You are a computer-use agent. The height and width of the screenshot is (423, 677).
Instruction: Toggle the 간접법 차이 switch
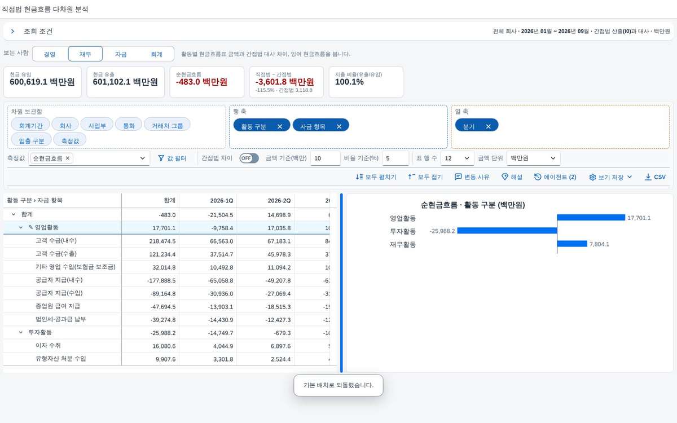click(249, 158)
